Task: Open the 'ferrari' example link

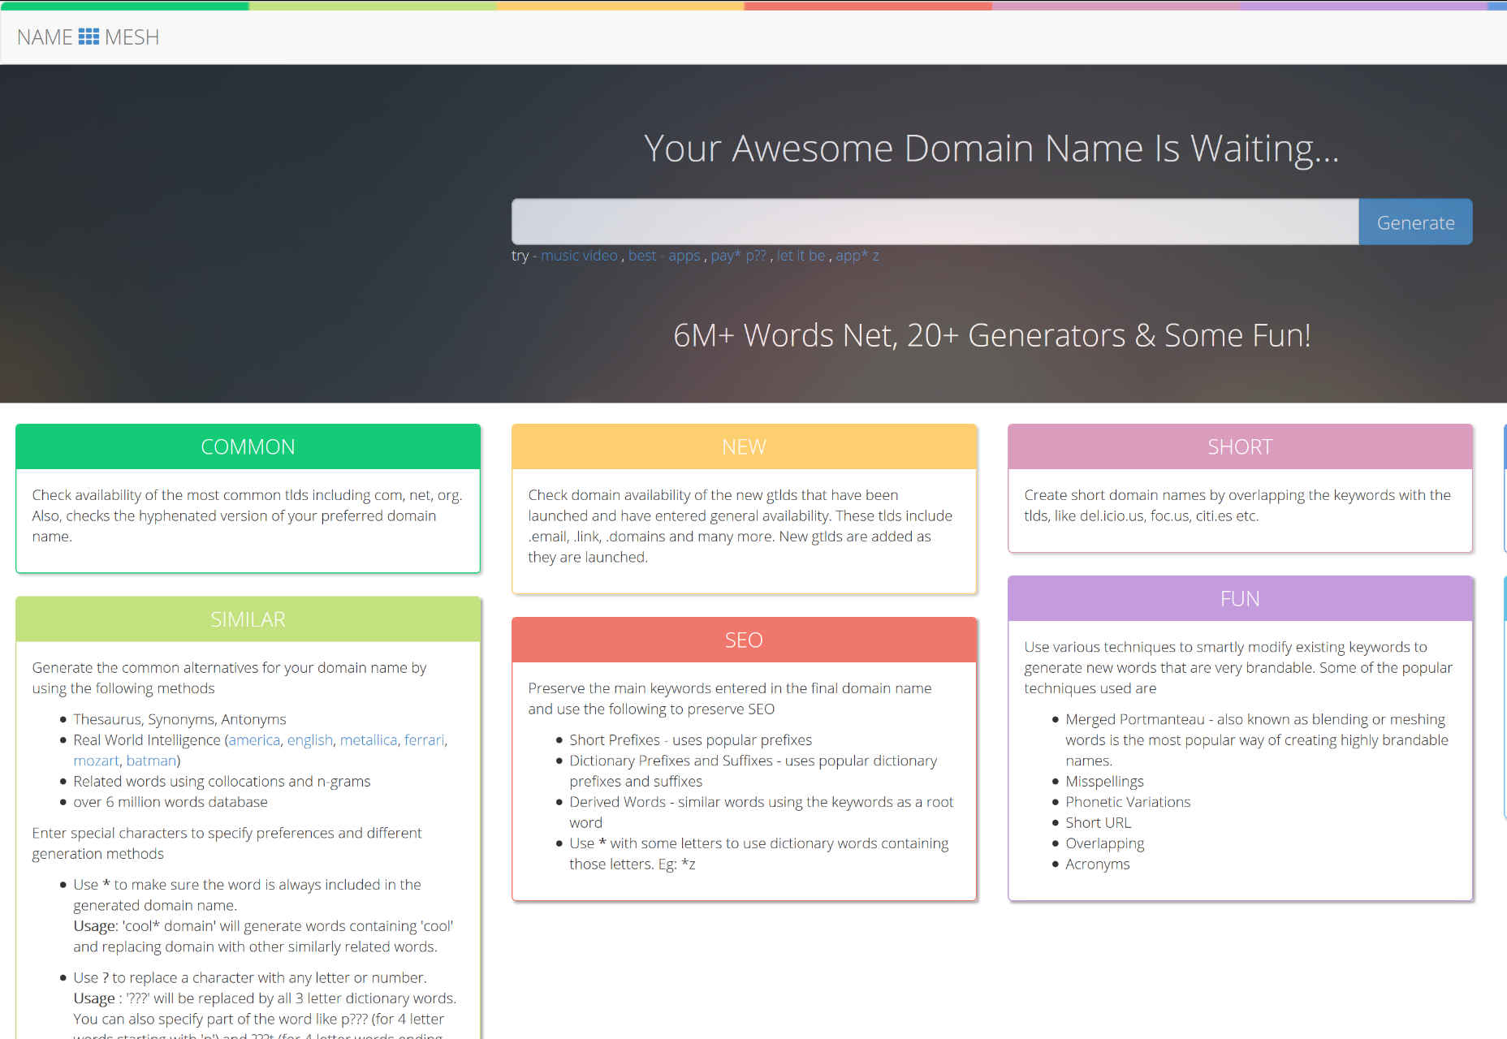Action: pyautogui.click(x=424, y=739)
